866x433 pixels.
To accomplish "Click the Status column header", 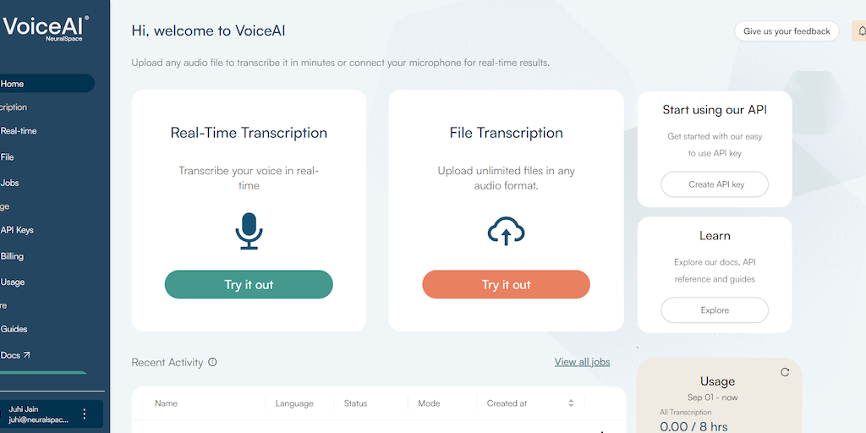I will tap(355, 403).
